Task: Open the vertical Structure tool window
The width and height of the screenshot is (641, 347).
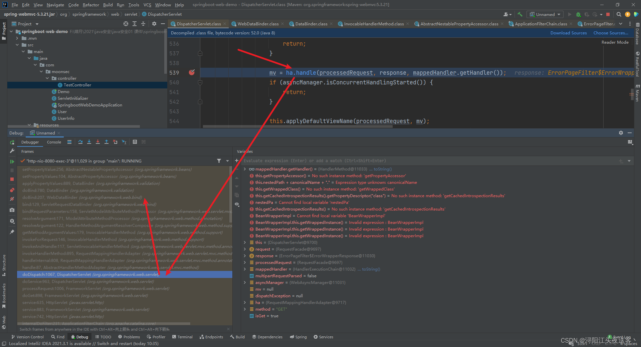Action: [4, 266]
